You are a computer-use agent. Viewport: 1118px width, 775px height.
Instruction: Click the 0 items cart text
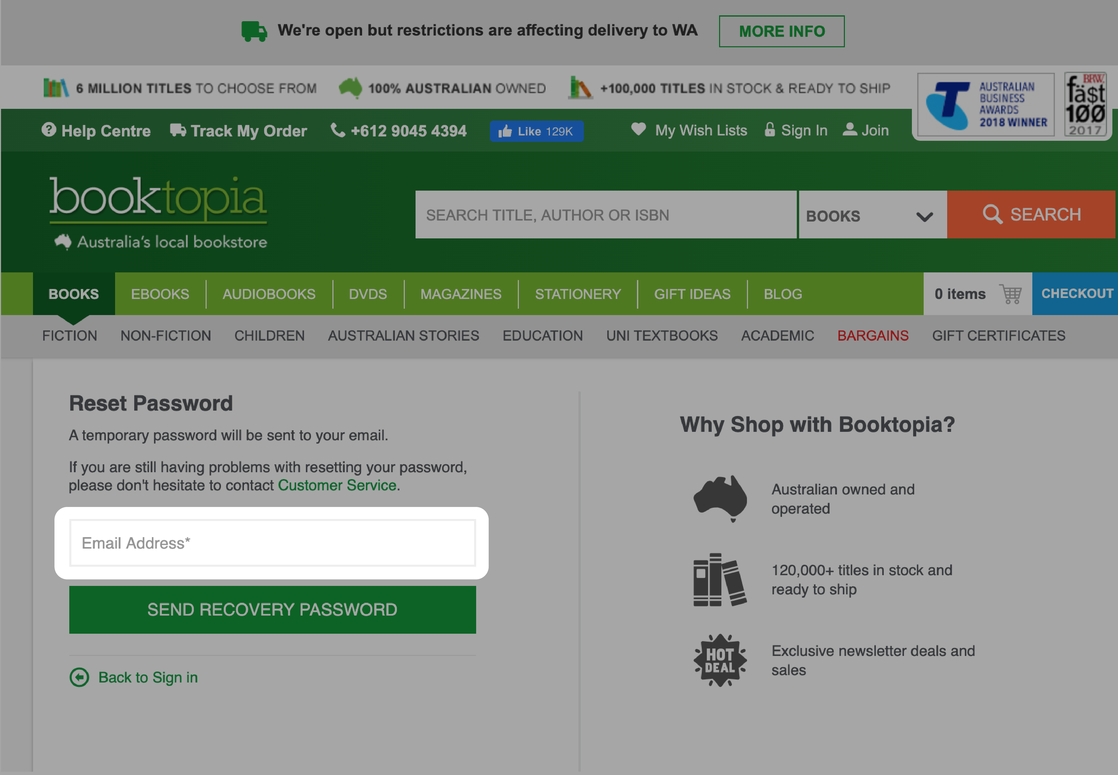pyautogui.click(x=960, y=294)
